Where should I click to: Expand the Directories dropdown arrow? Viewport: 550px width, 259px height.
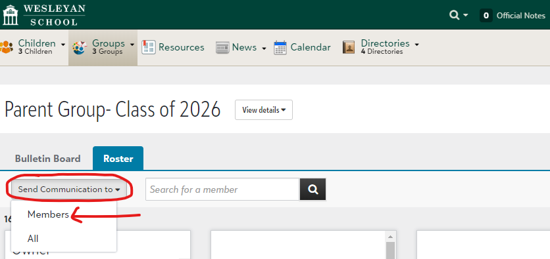tap(416, 45)
